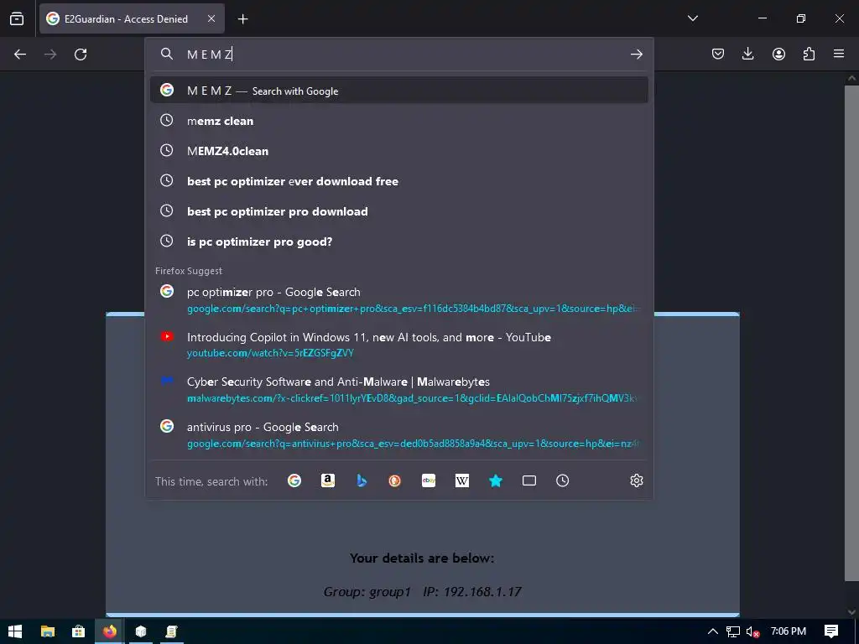Select 'M E M Z — Search with Google'
This screenshot has width=859, height=644.
pyautogui.click(x=398, y=90)
